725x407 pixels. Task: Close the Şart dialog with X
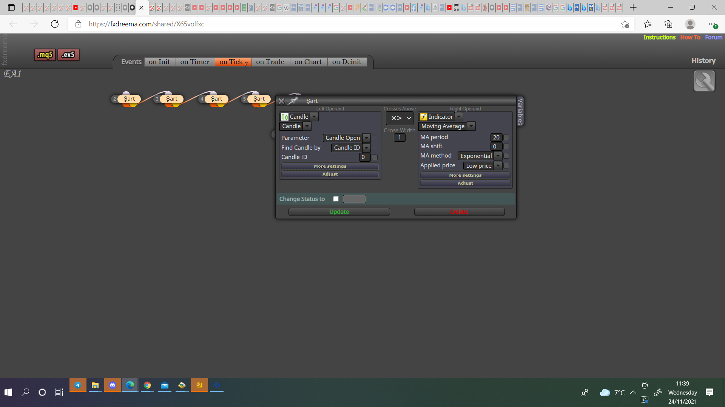coord(281,101)
